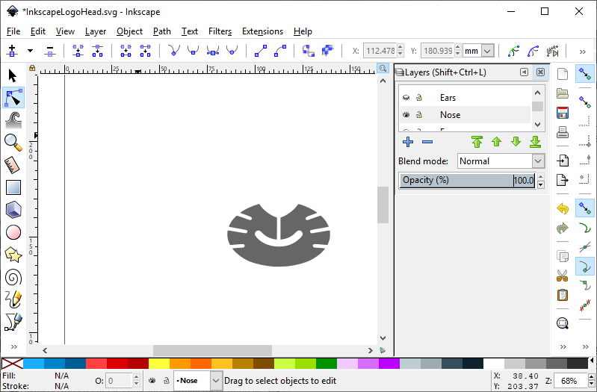Viewport: 597px width, 392px height.
Task: Open the File menu
Action: (x=13, y=31)
